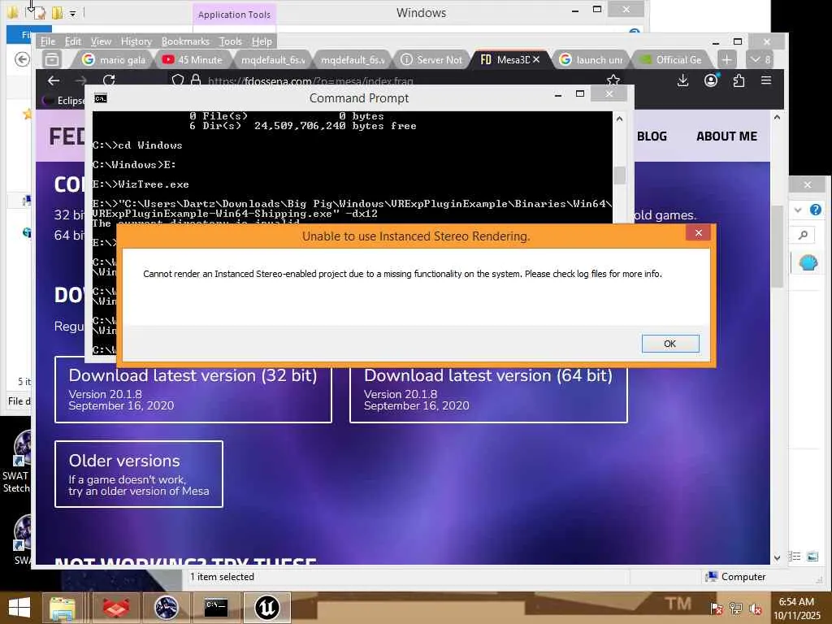Click the volume tray icon
Screen dimensions: 832x624
click(x=756, y=609)
